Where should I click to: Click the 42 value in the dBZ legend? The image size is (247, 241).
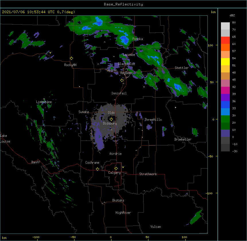234,87
